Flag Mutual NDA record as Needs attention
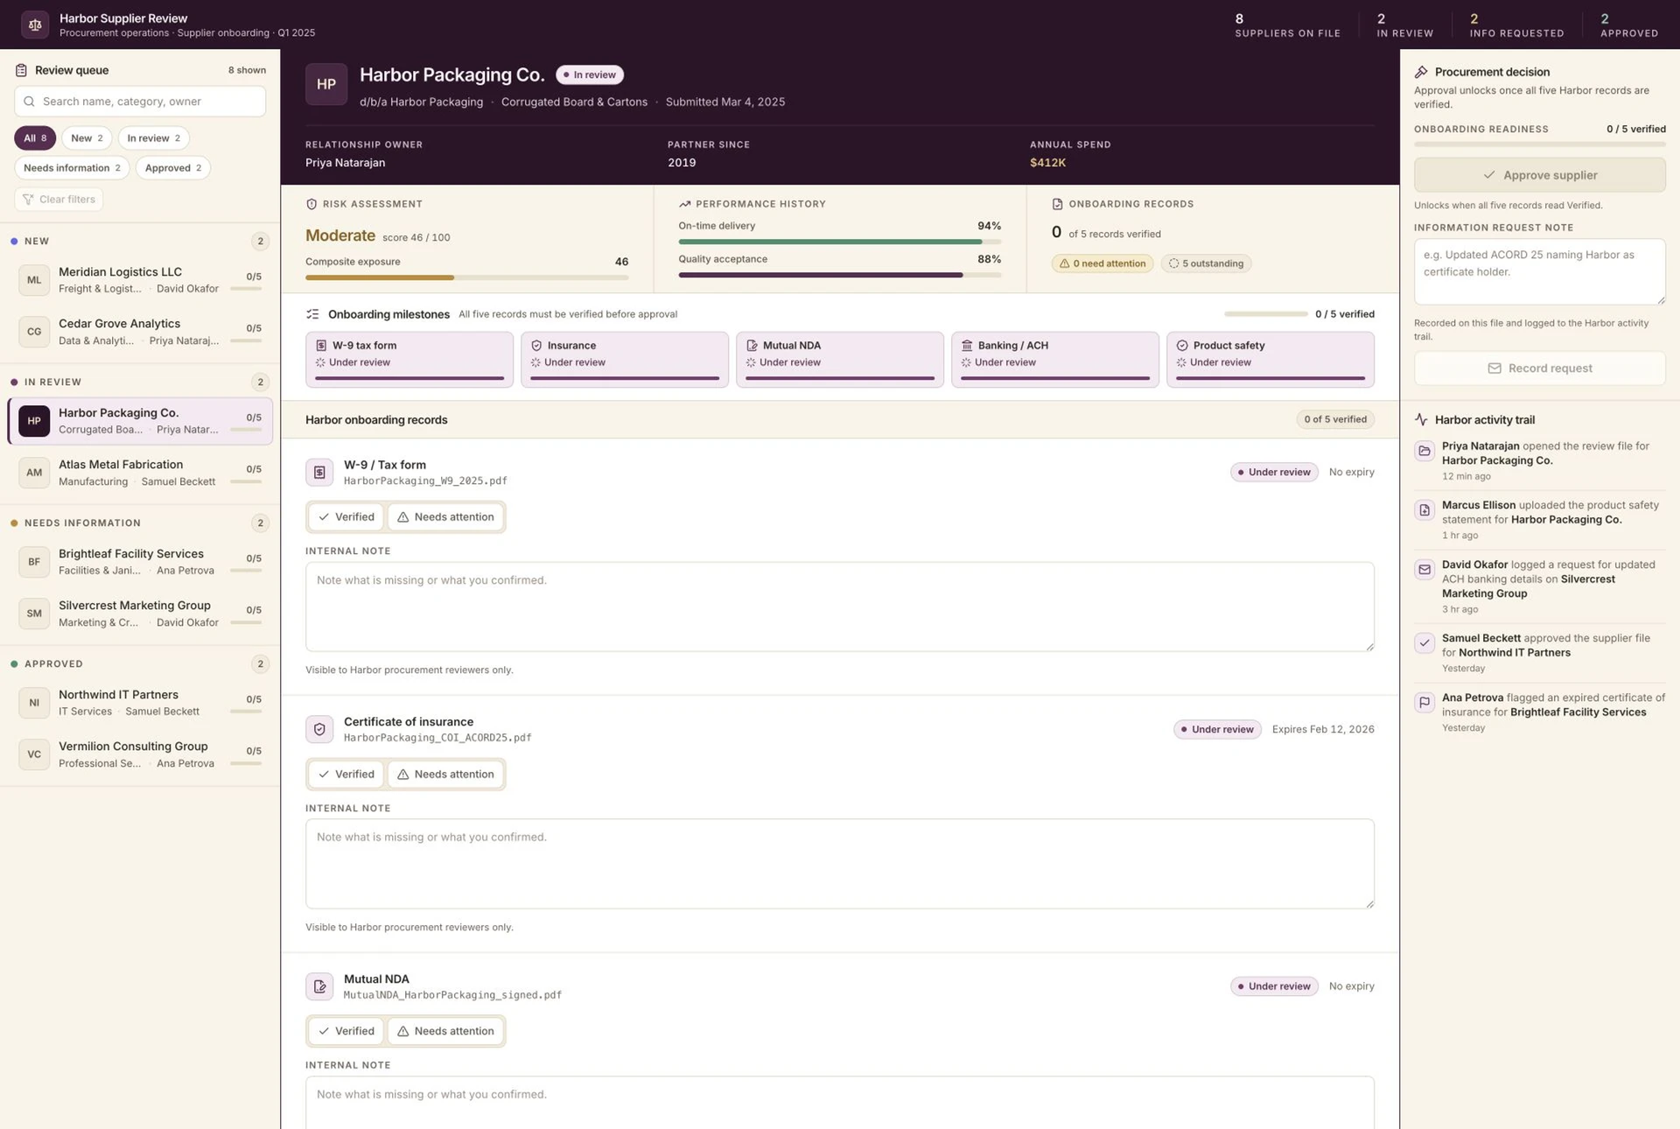 (x=445, y=1031)
